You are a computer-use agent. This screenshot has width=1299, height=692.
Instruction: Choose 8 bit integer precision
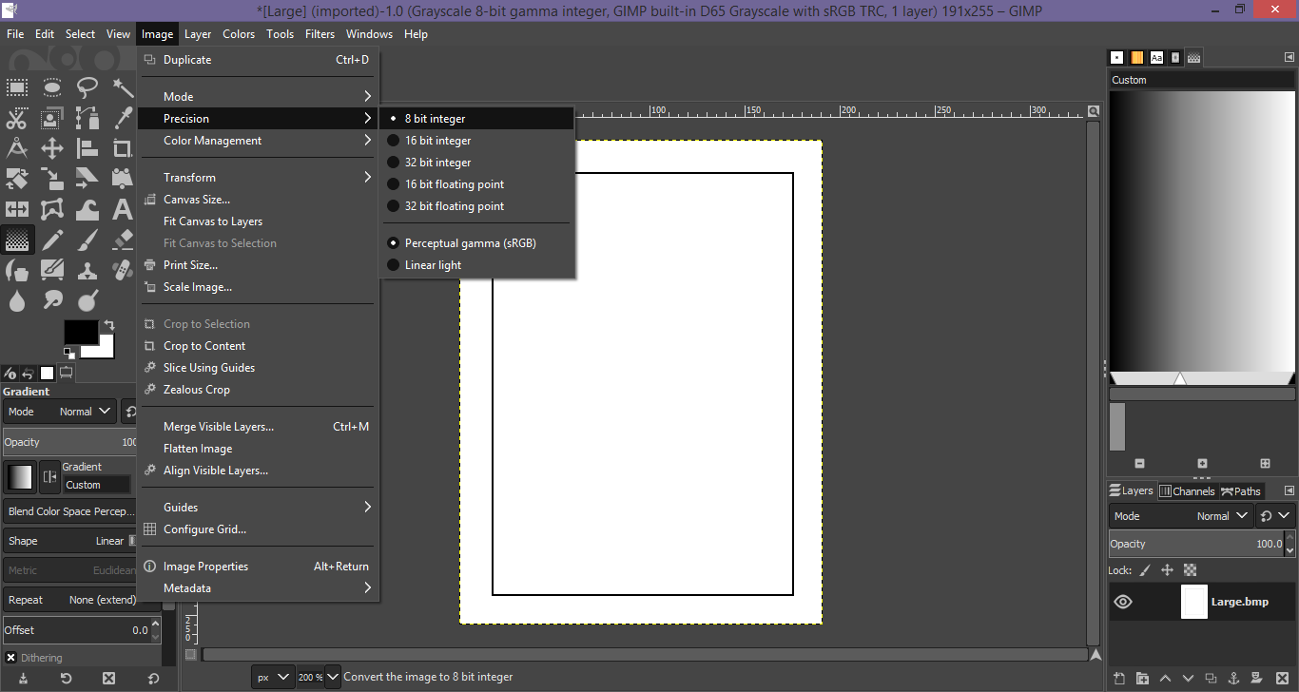tap(476, 119)
